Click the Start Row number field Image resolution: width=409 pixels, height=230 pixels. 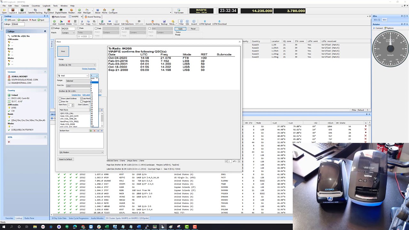pos(69,105)
